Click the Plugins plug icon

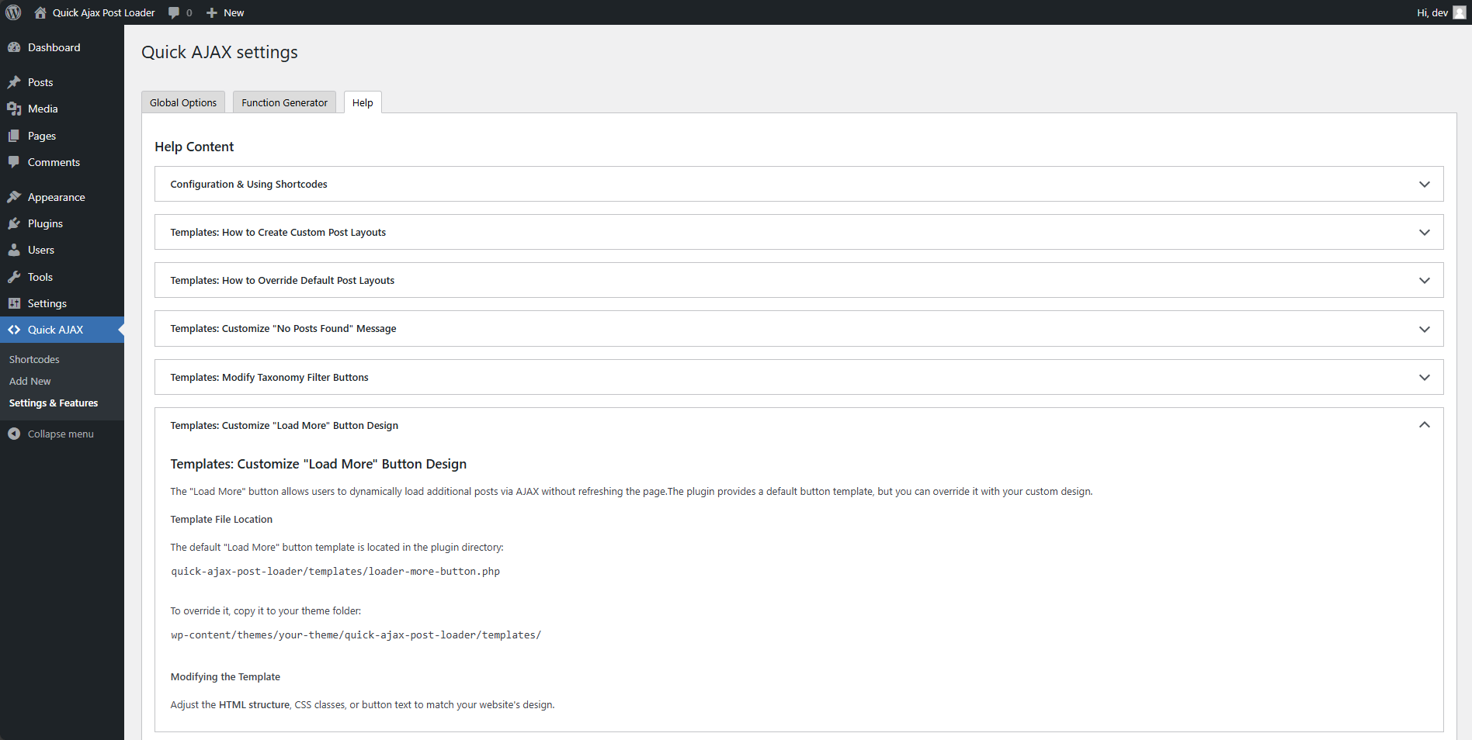coord(14,223)
